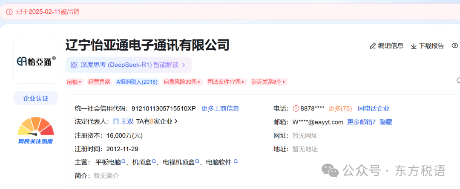Open 更多(75) phone numbers link

[x=340, y=108]
